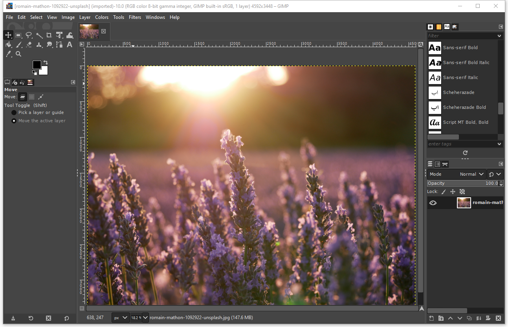Select the Sans-serif Bold Italic font
The width and height of the screenshot is (508, 327).
[x=466, y=62]
